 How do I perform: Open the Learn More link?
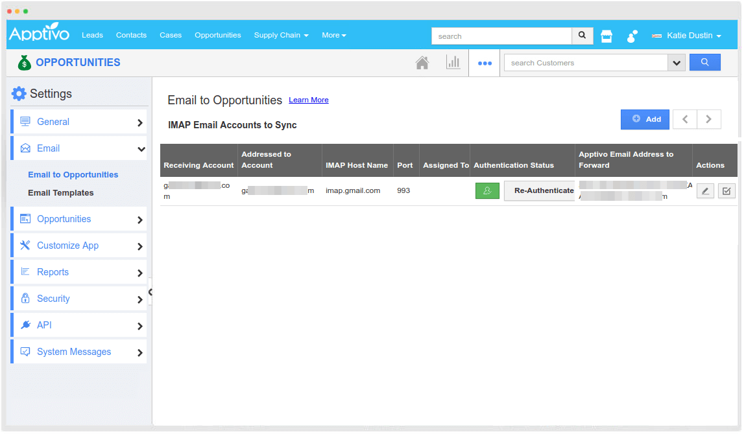(308, 99)
